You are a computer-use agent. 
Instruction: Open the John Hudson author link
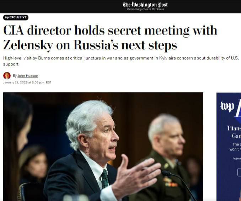[x=28, y=76]
